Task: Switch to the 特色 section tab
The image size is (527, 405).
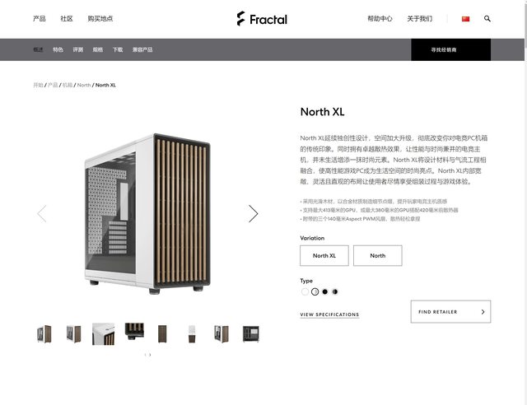Action: click(58, 49)
